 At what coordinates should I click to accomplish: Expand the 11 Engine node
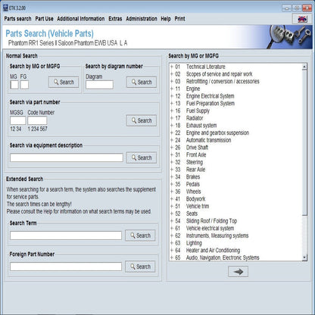[x=172, y=89]
